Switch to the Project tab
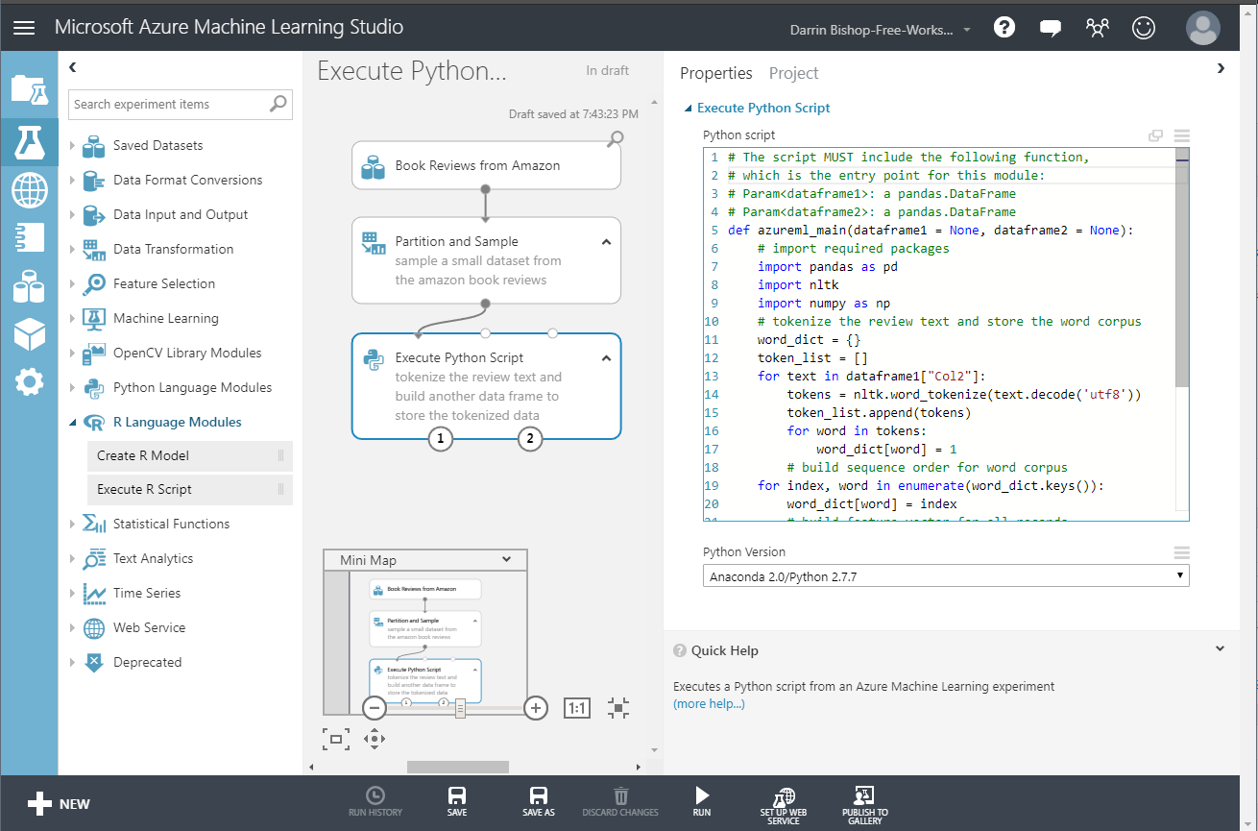Screen dimensions: 1258x831 (x=794, y=73)
